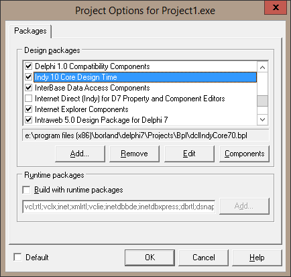Tick the Default checkbox
291x277 pixels.
(17, 257)
